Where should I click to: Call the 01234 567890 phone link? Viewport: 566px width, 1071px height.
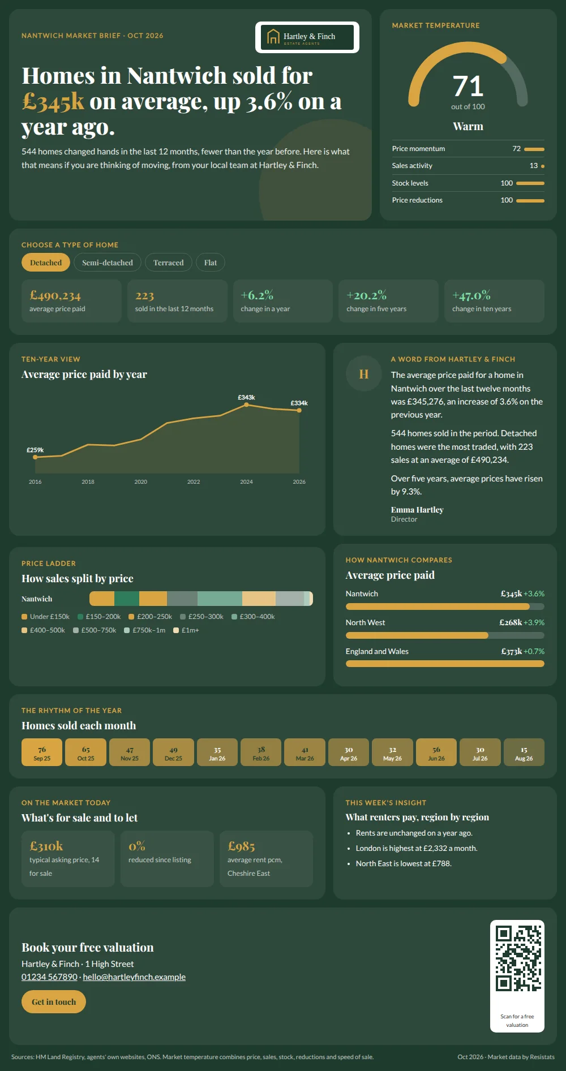pyautogui.click(x=49, y=977)
